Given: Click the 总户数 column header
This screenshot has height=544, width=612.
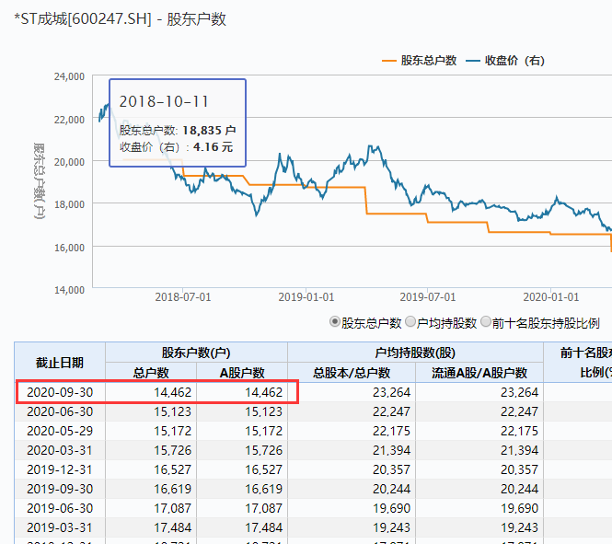Looking at the screenshot, I should [151, 373].
